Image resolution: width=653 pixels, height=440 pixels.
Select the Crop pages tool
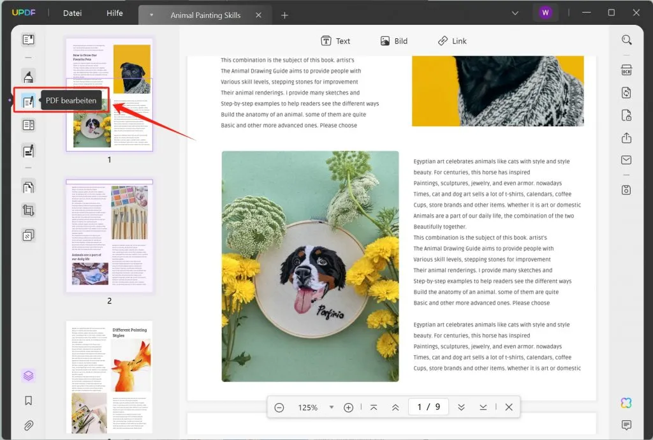click(x=28, y=210)
